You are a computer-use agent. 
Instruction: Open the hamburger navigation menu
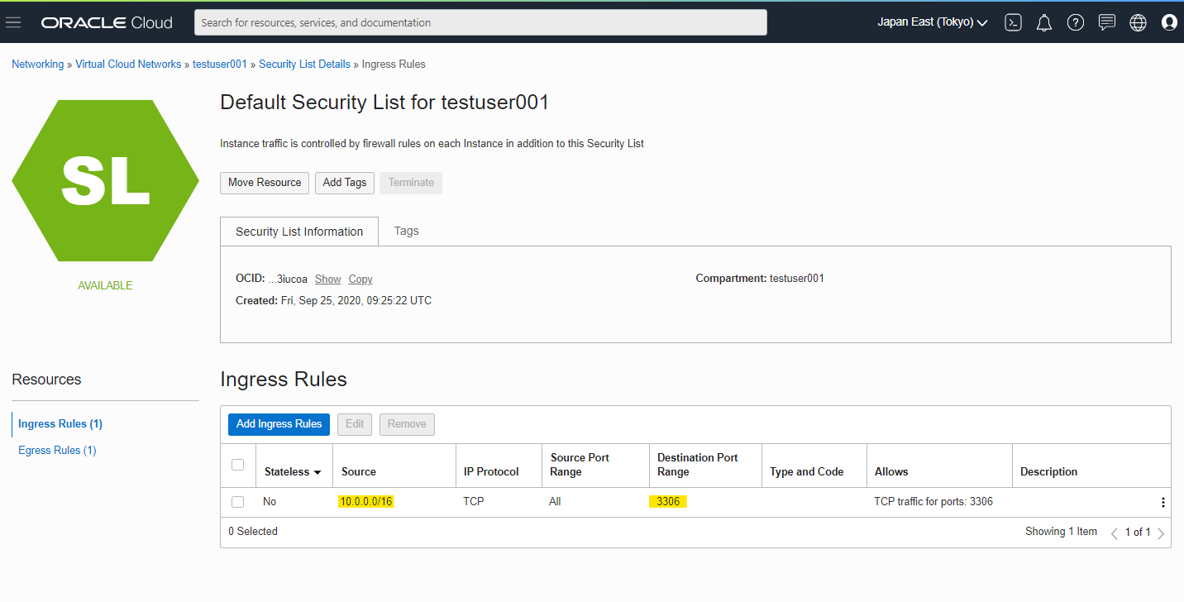click(x=13, y=22)
